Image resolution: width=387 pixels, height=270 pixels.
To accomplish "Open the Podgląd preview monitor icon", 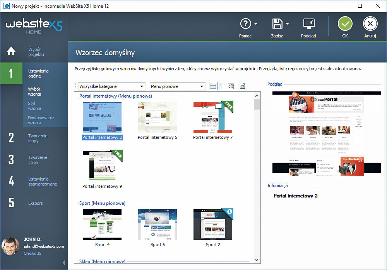I will 308,24.
